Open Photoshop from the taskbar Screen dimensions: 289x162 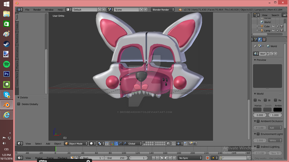pyautogui.click(x=6, y=74)
